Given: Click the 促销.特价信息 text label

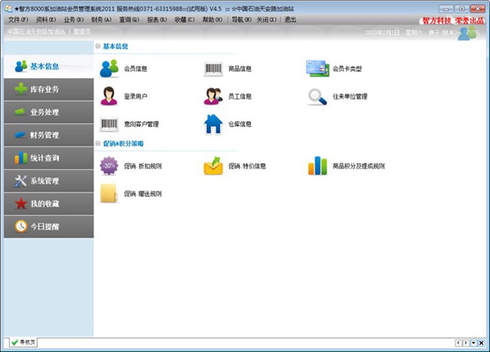Looking at the screenshot, I should click(247, 166).
